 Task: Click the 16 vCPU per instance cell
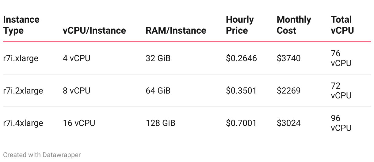pos(79,123)
